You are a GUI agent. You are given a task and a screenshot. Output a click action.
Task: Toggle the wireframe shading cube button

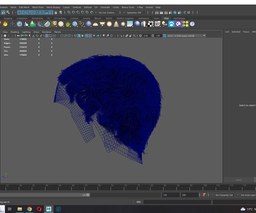[75, 36]
